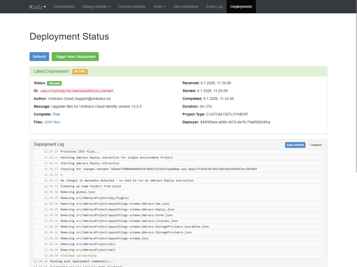The width and height of the screenshot is (357, 267).
Task: Switch to the Deployments tab
Action: tap(241, 7)
